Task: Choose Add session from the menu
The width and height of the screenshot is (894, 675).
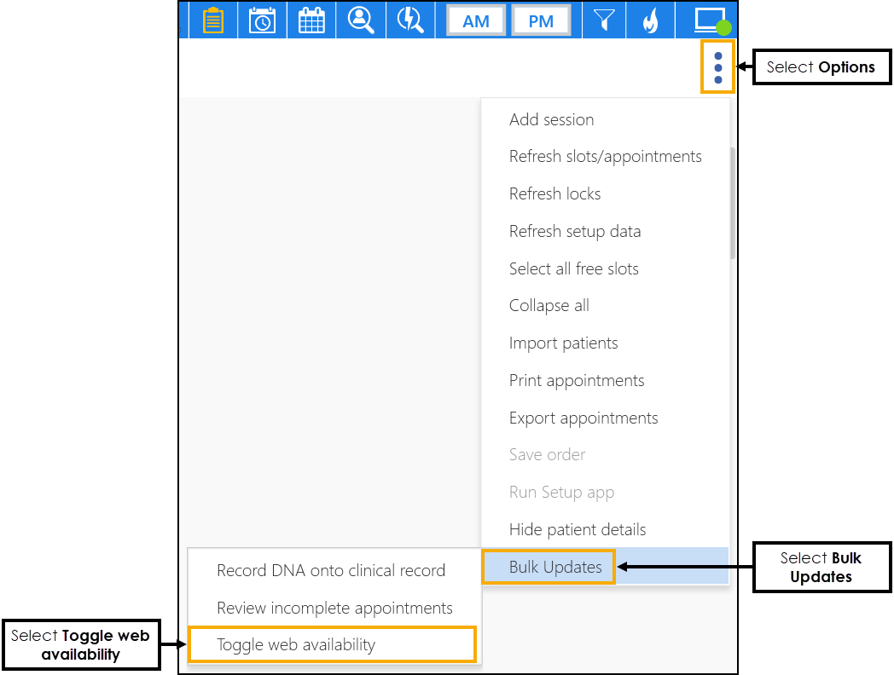Action: pos(551,120)
